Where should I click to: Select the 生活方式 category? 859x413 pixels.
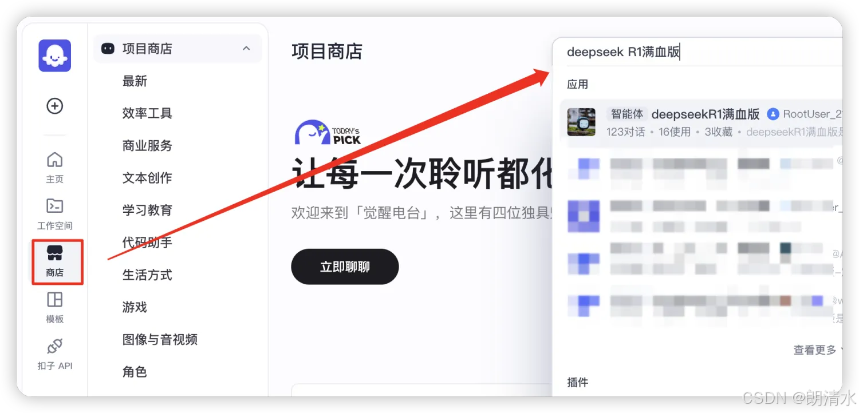coord(147,275)
